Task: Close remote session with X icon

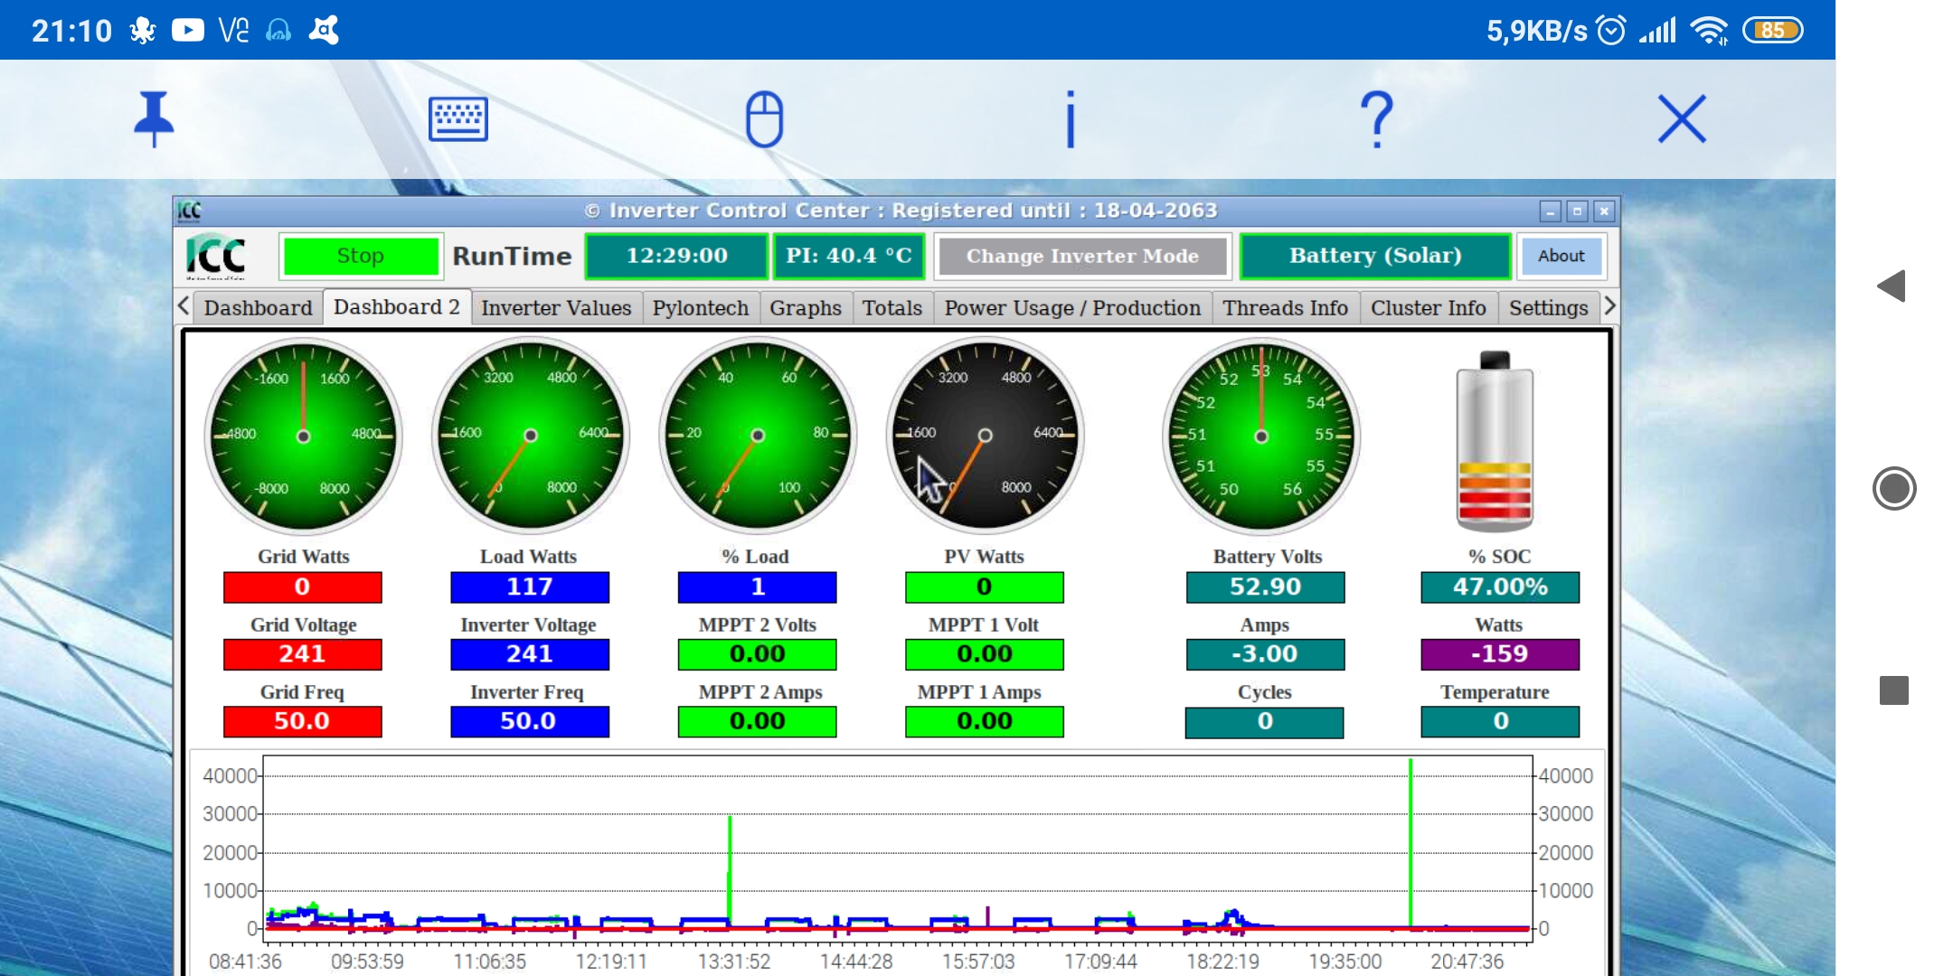Action: pos(1682,118)
